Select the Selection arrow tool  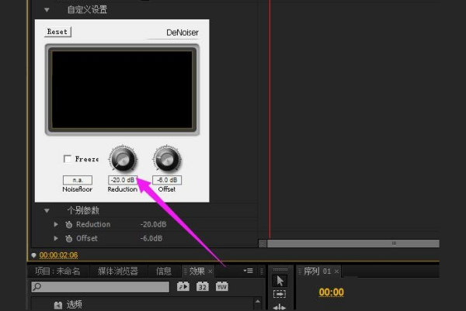pyautogui.click(x=280, y=280)
